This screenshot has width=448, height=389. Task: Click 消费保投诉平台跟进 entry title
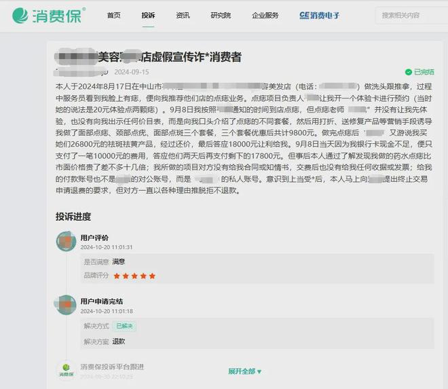point(112,367)
